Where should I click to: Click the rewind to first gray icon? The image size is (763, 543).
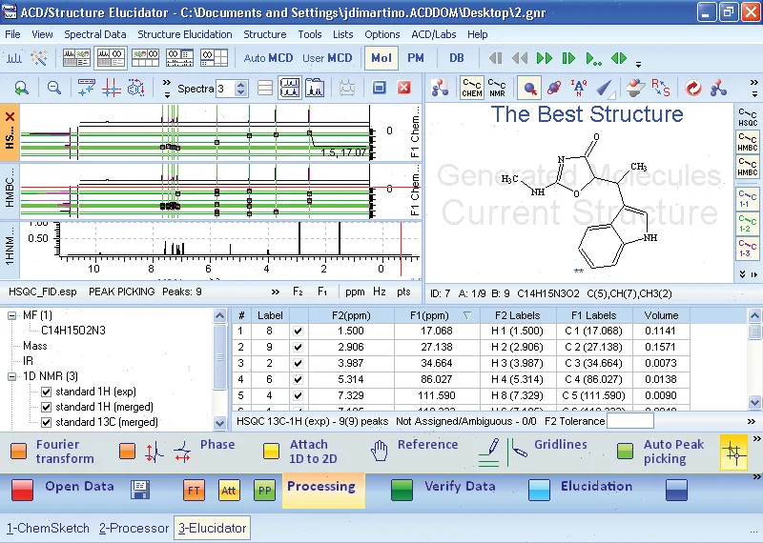pyautogui.click(x=496, y=58)
